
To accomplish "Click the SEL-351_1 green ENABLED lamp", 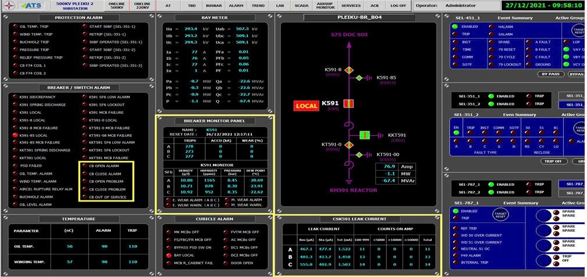I will [x=491, y=96].
